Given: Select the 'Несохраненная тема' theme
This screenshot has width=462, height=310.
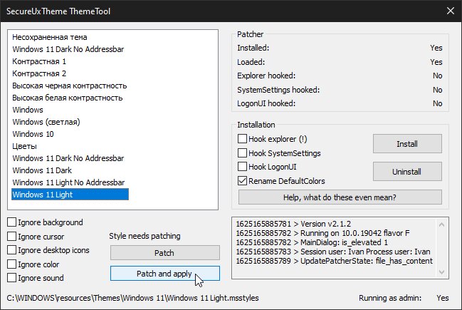Looking at the screenshot, I should [x=50, y=37].
